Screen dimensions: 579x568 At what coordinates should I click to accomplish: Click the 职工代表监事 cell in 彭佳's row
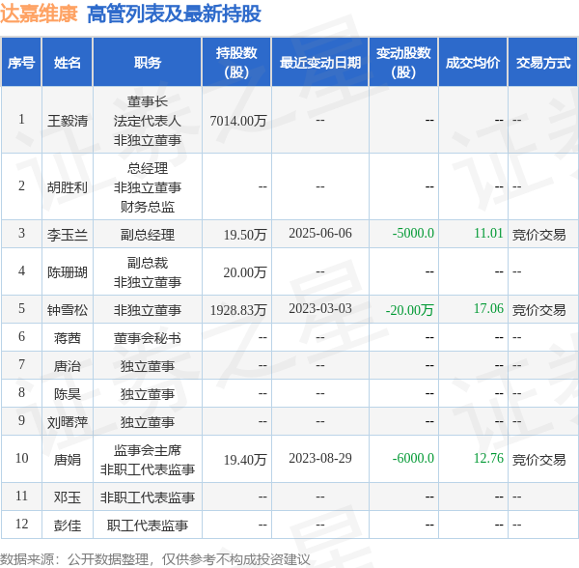pyautogui.click(x=148, y=525)
